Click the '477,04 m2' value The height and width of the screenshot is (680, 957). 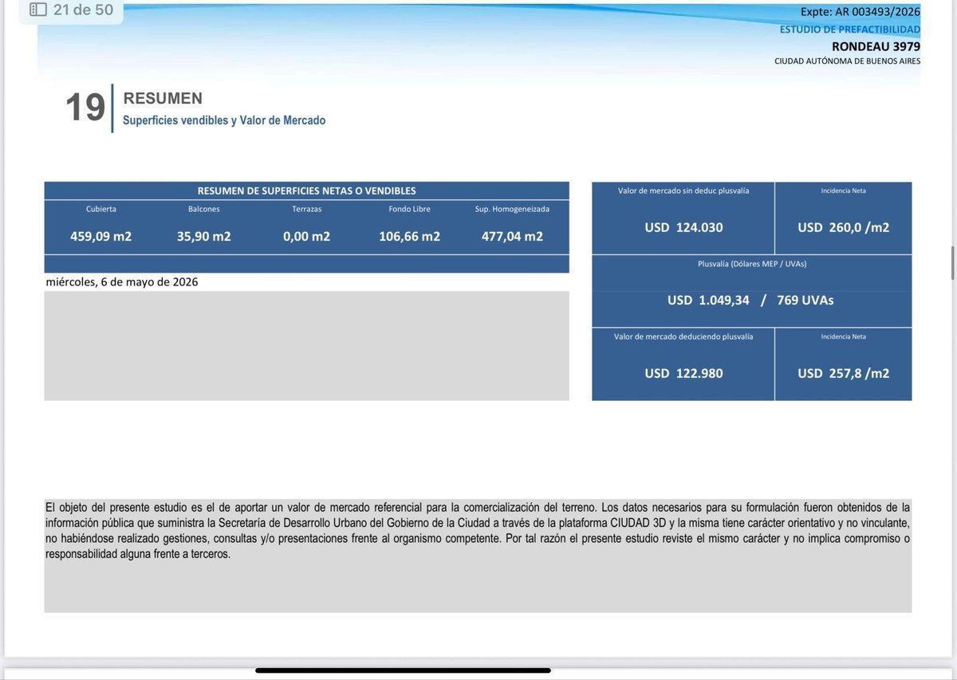(512, 236)
